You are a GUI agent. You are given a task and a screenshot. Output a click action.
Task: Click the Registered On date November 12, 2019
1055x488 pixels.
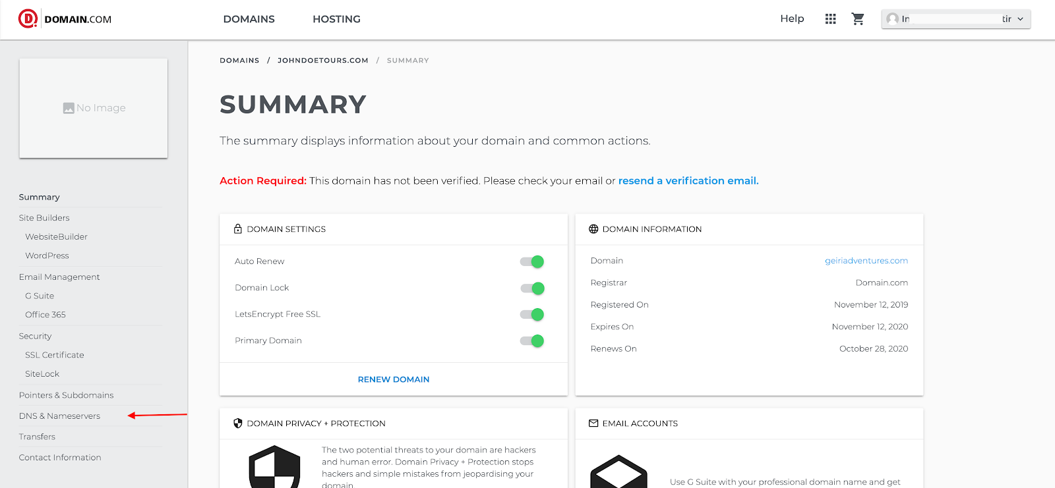pos(871,304)
